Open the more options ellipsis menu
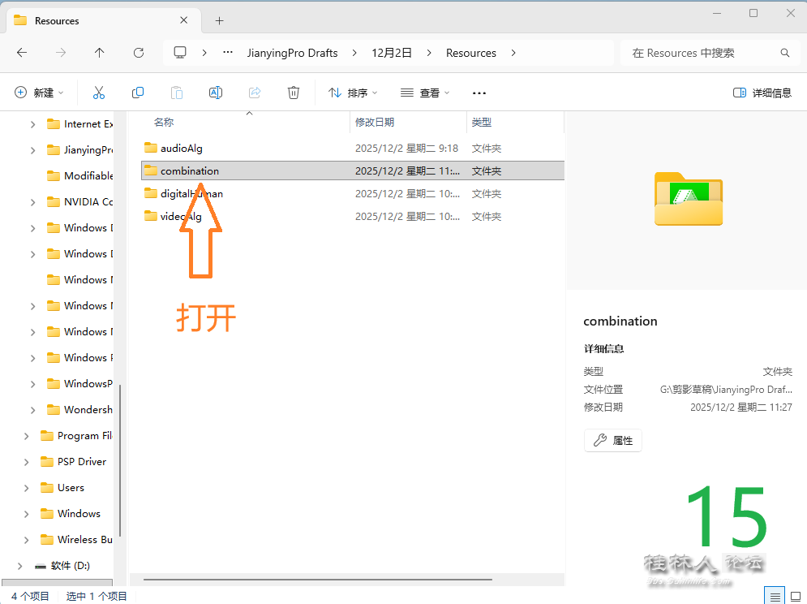This screenshot has height=604, width=807. pos(479,93)
